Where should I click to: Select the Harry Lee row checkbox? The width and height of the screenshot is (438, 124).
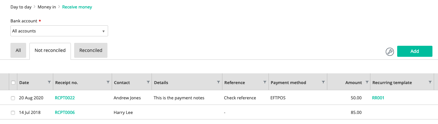click(x=13, y=113)
